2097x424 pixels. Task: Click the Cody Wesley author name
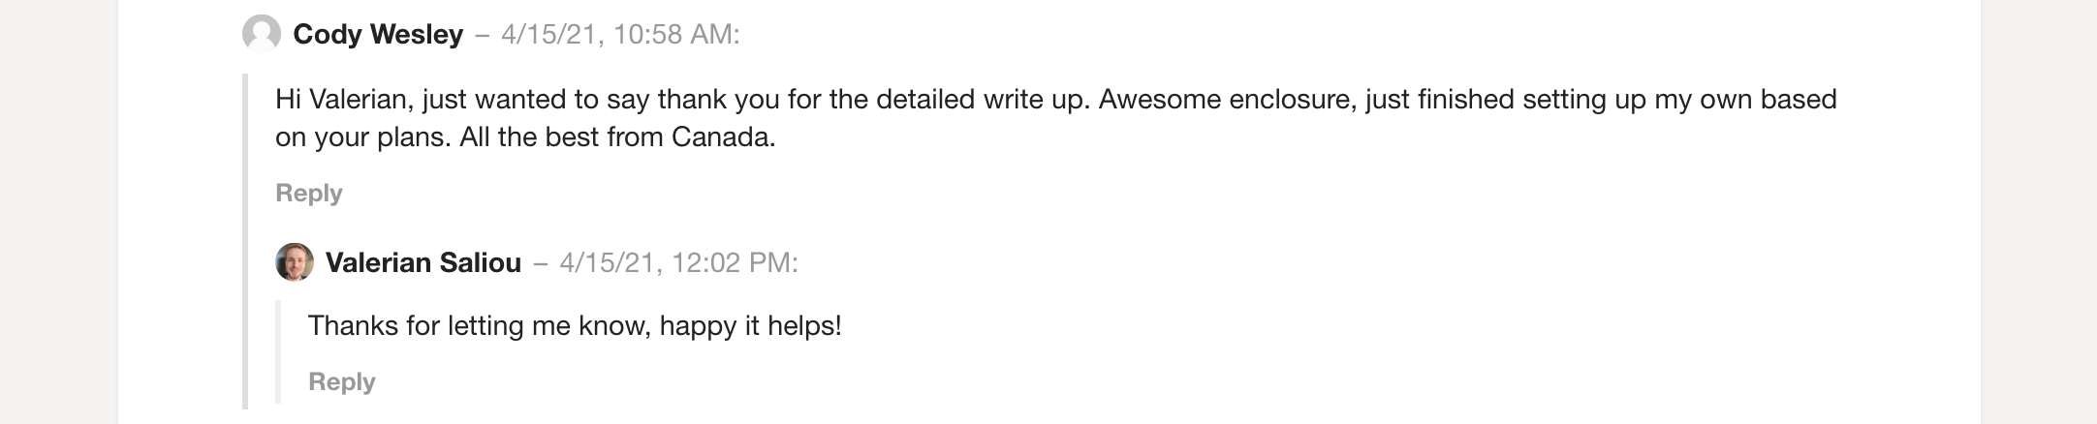[x=378, y=35]
